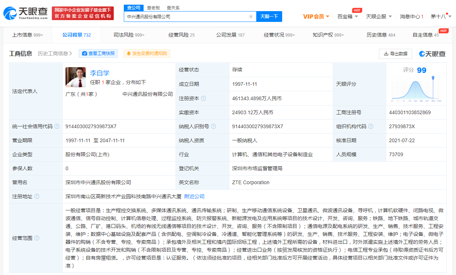The image size is (456, 275).
Task: Click the score distribution chart marker
Action: pyautogui.click(x=433, y=78)
